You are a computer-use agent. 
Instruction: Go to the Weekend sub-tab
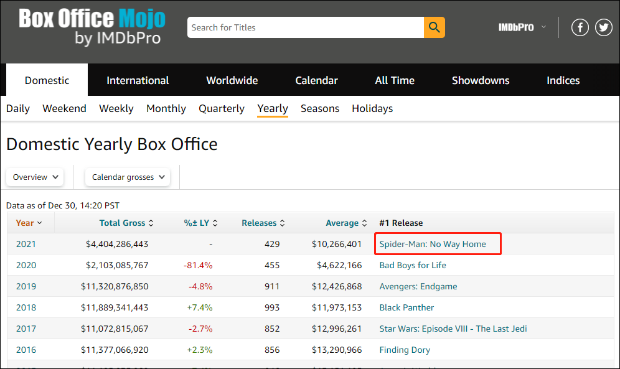coord(65,108)
